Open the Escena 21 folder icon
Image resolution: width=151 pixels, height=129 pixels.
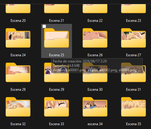56,9
